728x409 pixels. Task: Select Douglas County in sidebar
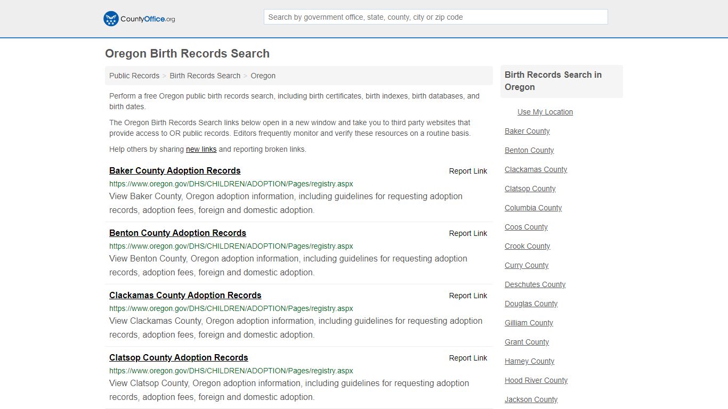coord(531,304)
